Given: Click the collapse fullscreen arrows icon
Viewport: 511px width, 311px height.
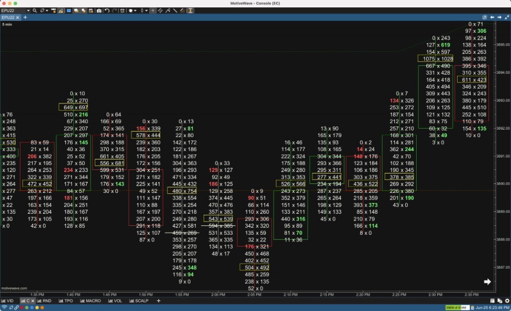Looking at the screenshot, I should [x=507, y=17].
